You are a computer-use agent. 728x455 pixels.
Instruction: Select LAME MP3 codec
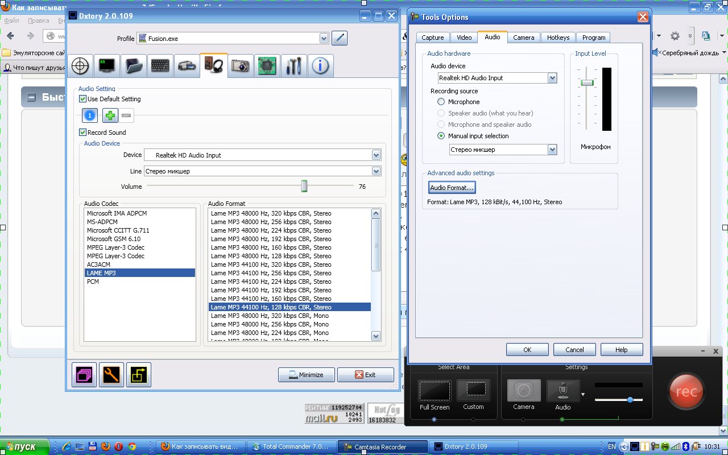click(139, 273)
